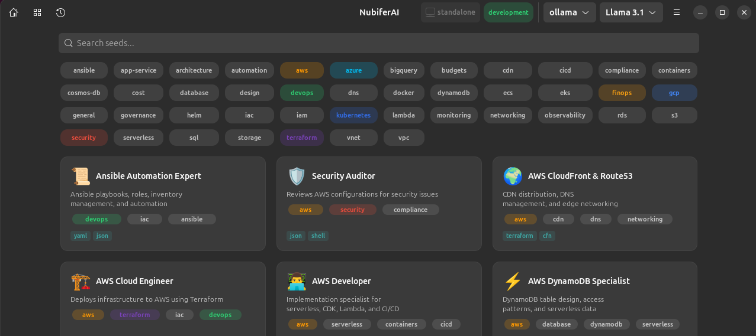Open the AWS Developer card title

point(342,281)
